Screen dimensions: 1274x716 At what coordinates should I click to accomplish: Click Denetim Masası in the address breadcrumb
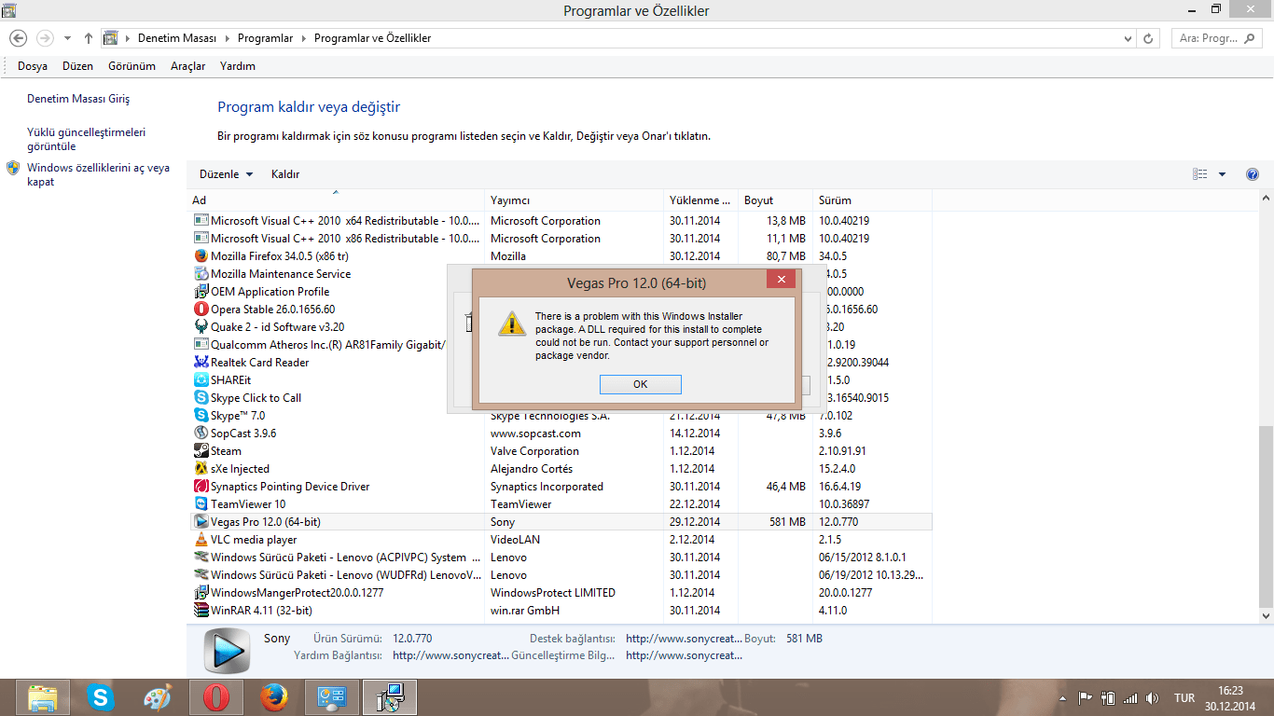point(177,38)
